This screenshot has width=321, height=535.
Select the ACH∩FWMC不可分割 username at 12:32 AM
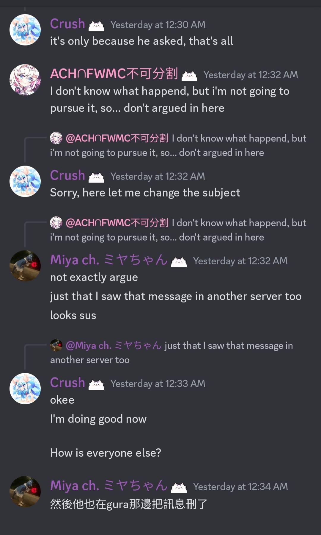(x=114, y=74)
